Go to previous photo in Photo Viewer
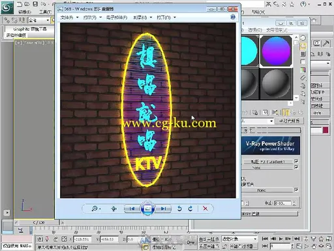334x251 pixels. tap(132, 209)
